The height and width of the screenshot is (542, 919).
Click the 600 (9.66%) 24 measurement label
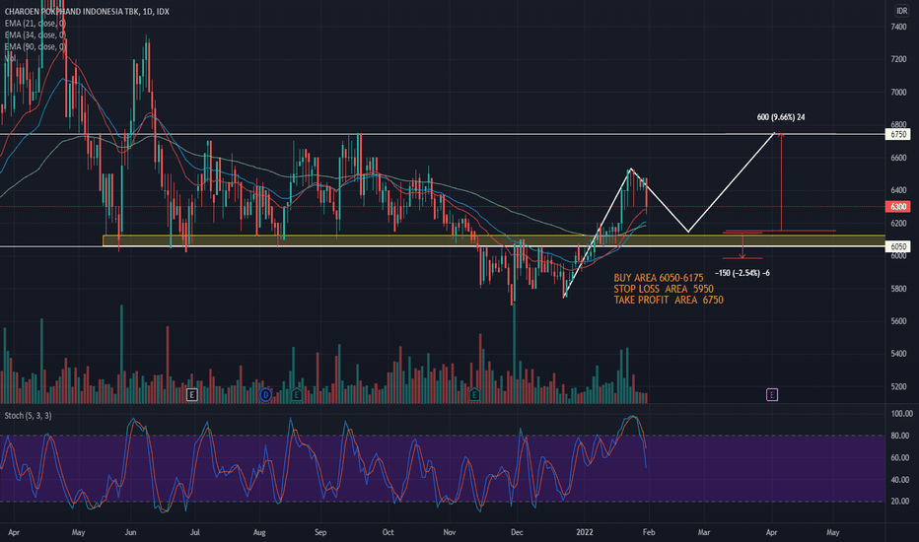coord(781,117)
